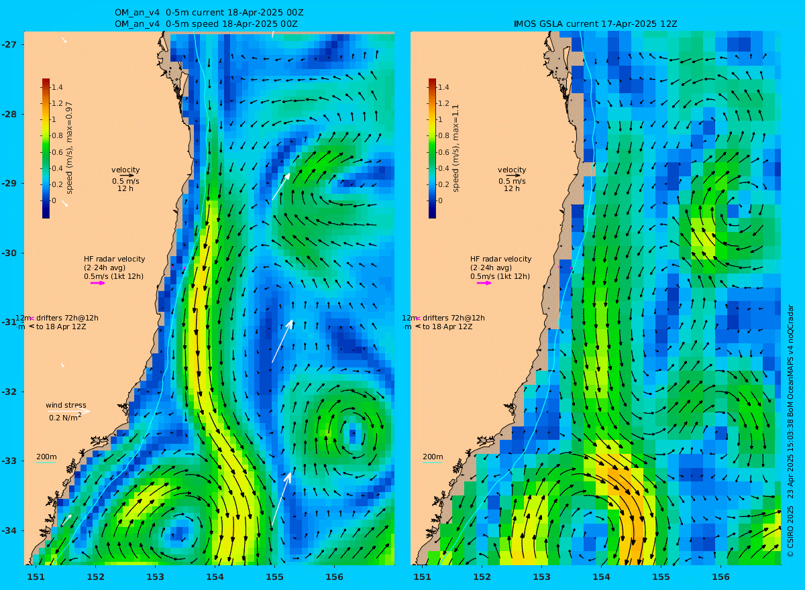Click the '200m' label in left map

[x=46, y=457]
